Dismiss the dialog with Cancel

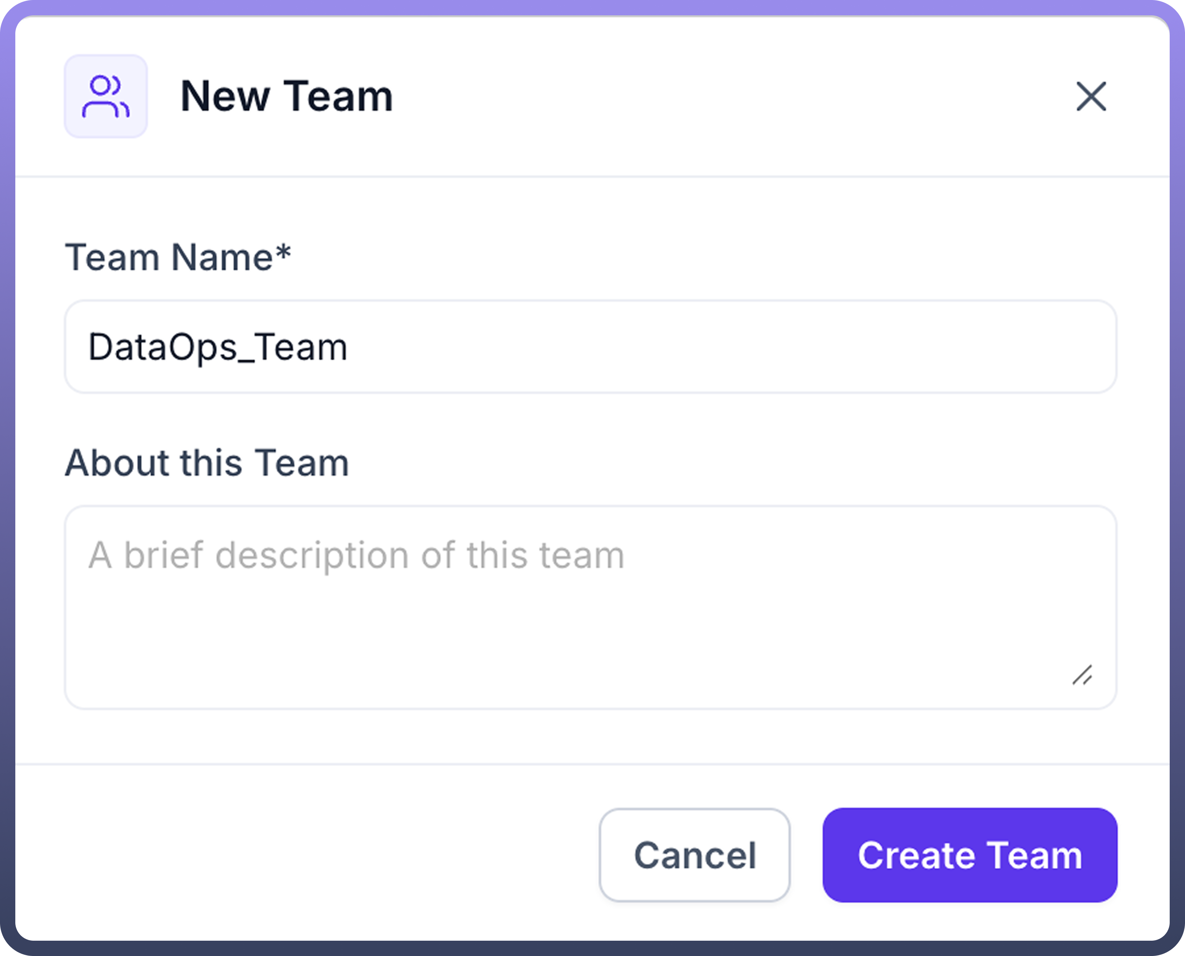tap(694, 855)
